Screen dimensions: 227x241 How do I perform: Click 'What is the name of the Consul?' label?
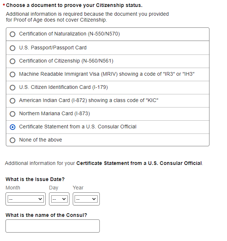pos(46,215)
